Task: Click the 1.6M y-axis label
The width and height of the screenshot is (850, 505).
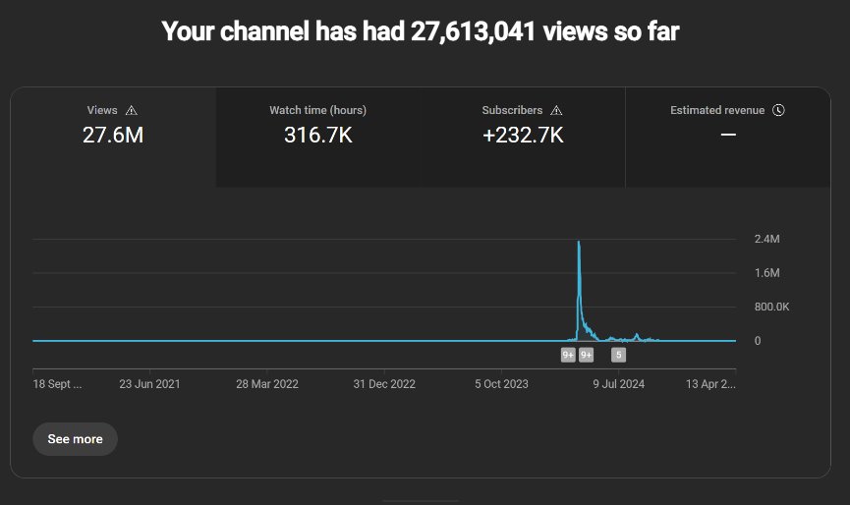Action: coord(767,273)
